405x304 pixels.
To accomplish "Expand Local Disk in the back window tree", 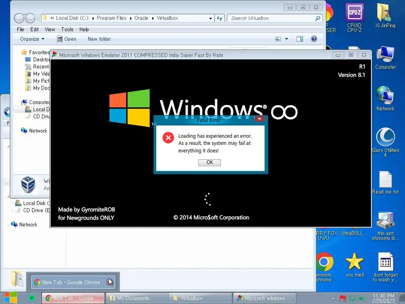I will [x=12, y=203].
